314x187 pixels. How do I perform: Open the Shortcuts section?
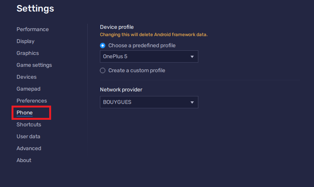coord(29,124)
